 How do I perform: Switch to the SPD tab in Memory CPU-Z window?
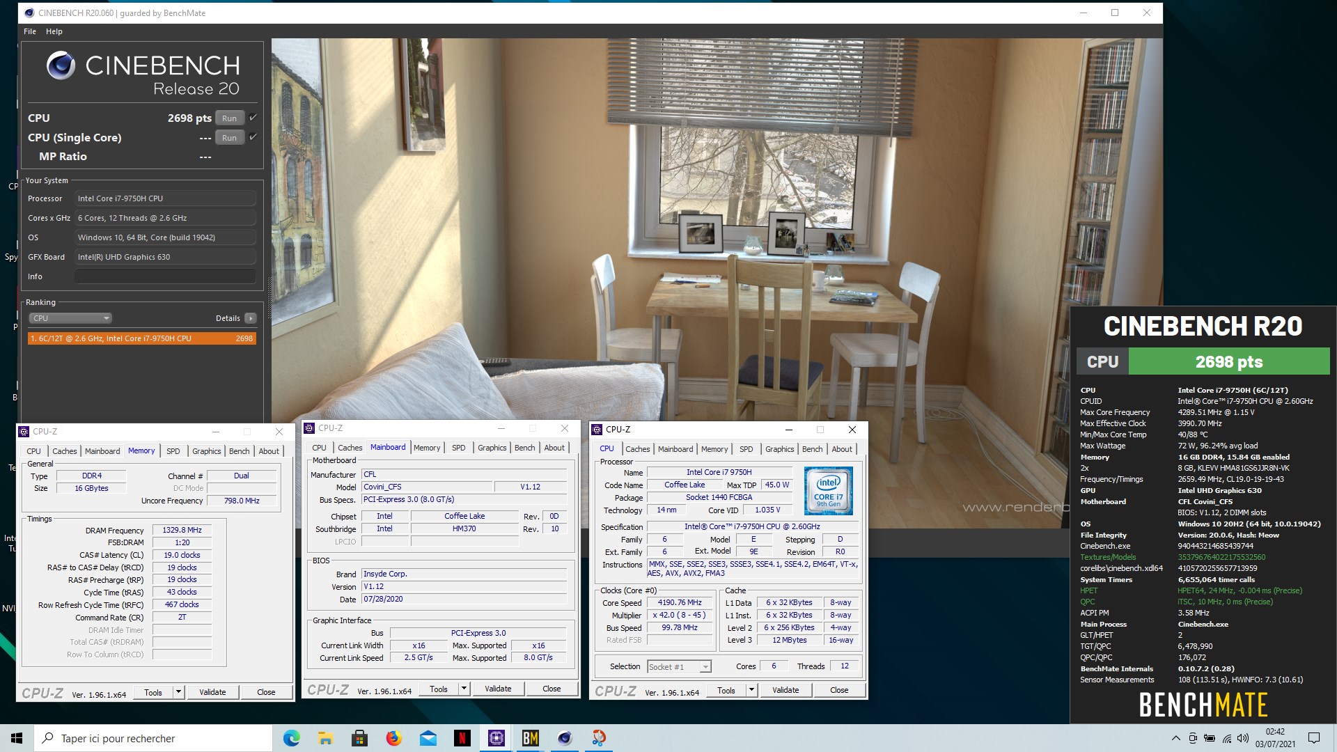click(173, 451)
